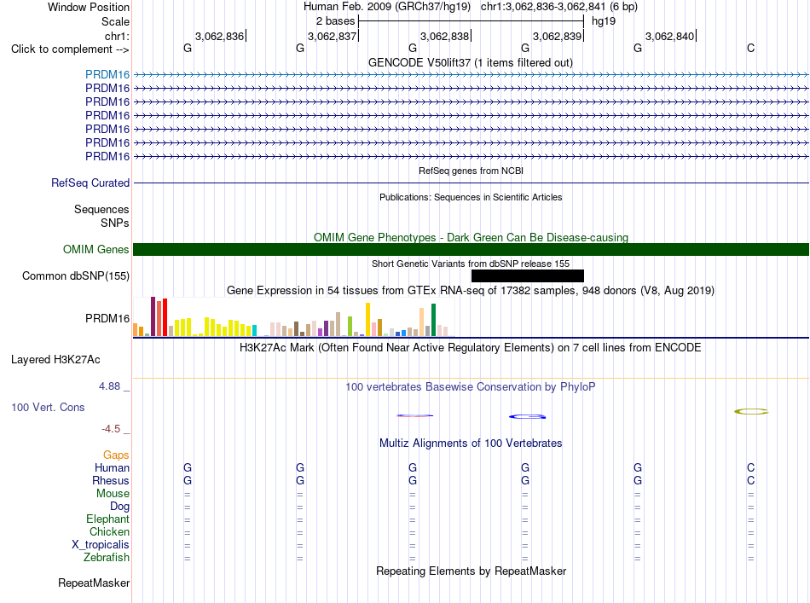Viewport: 810px width, 603px height.
Task: Click the 'H3K27Ac Mark' track title
Action: tap(471, 348)
